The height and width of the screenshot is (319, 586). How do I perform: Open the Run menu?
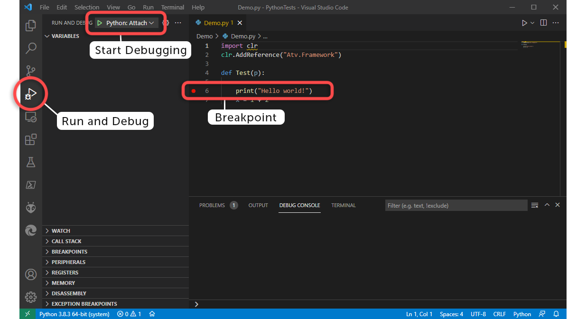click(148, 7)
